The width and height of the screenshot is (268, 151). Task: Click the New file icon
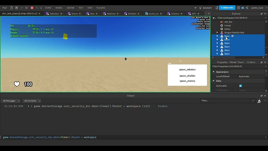12,8
